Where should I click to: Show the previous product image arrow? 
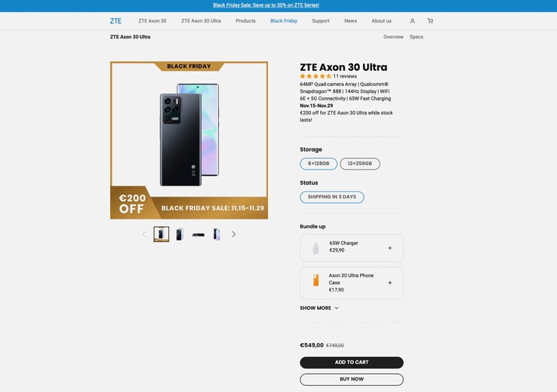144,234
